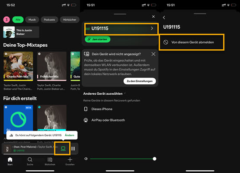Click the forbidden icon beside abmelden
240x173 pixels.
(166, 42)
